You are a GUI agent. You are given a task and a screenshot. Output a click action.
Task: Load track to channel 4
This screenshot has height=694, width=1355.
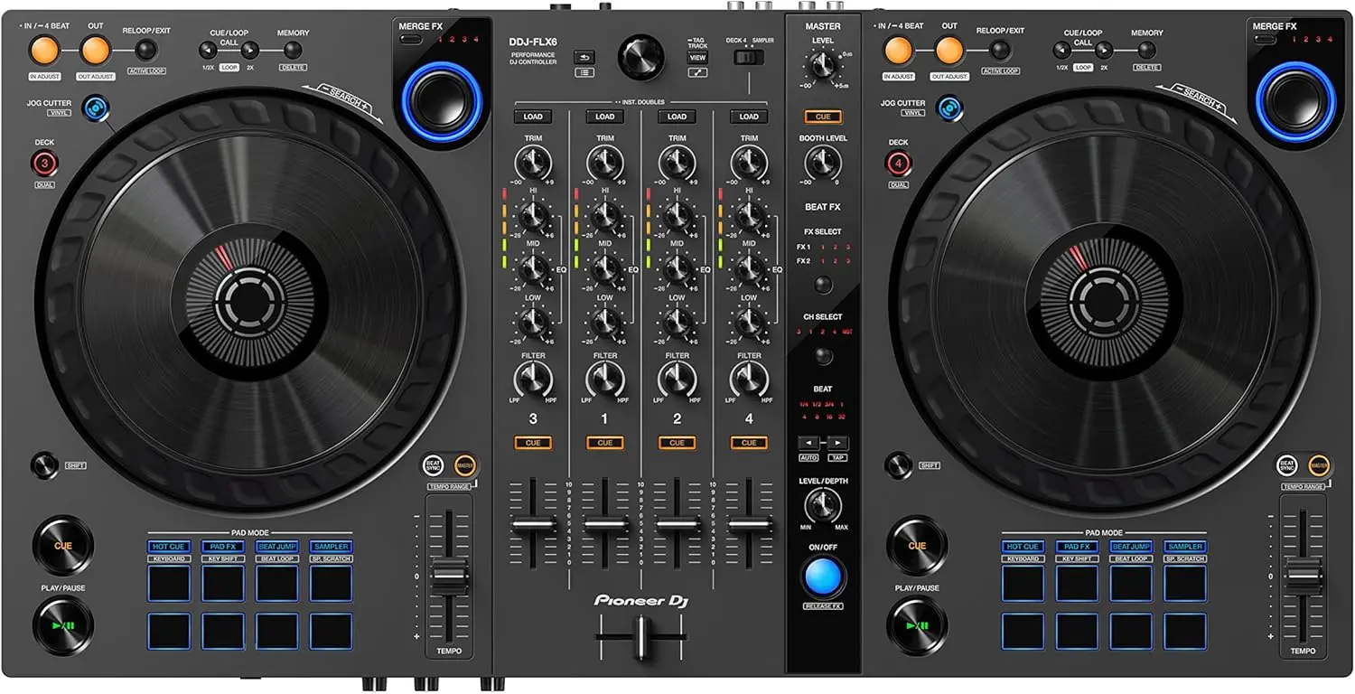(750, 117)
